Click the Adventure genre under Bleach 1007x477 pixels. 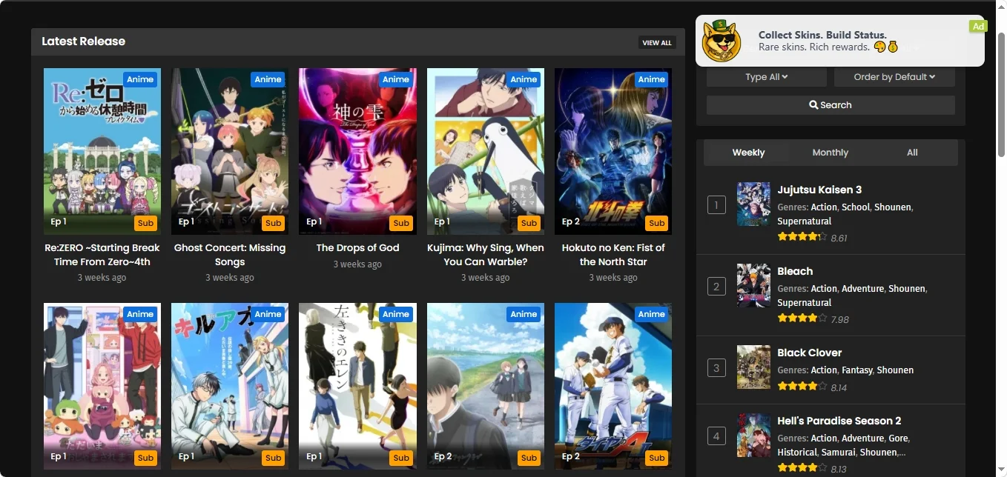pos(862,289)
